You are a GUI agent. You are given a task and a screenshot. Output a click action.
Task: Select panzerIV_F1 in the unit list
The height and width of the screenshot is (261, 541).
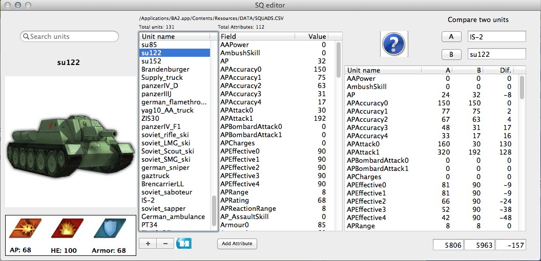[175, 126]
